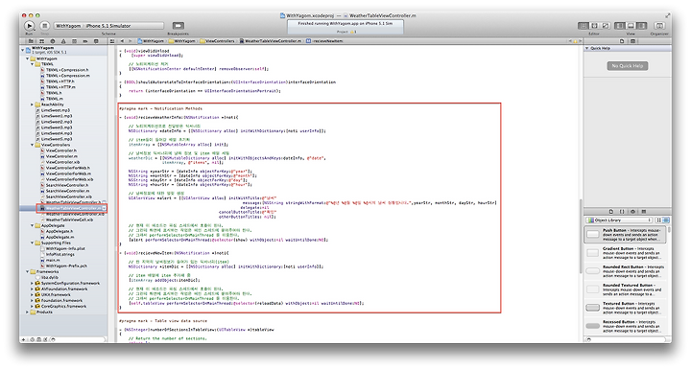Select the Push Button library item

[x=626, y=235]
